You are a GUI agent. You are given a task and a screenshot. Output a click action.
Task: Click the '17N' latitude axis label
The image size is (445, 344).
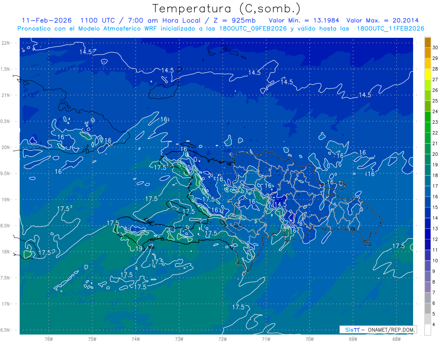[x=6, y=304]
